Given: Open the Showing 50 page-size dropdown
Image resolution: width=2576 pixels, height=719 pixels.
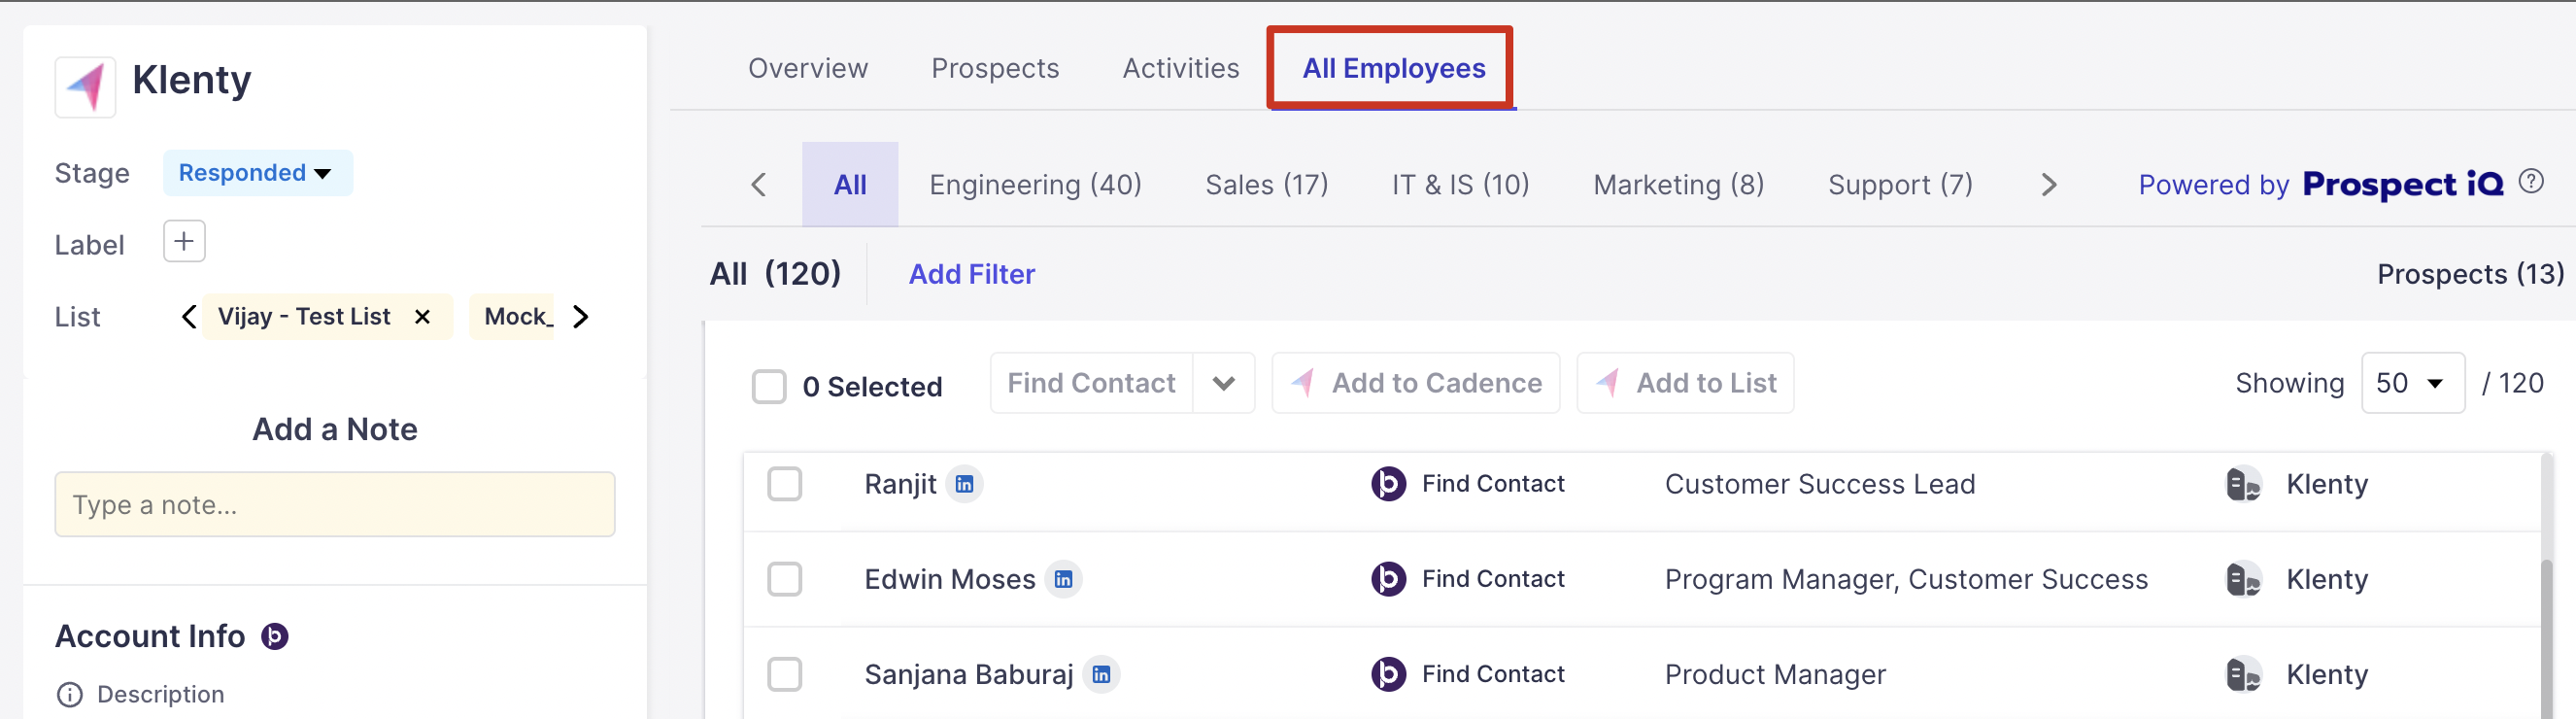Looking at the screenshot, I should point(2411,383).
